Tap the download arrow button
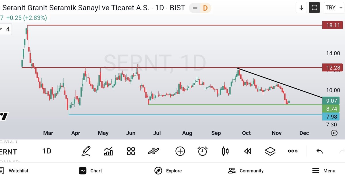 click(x=301, y=8)
